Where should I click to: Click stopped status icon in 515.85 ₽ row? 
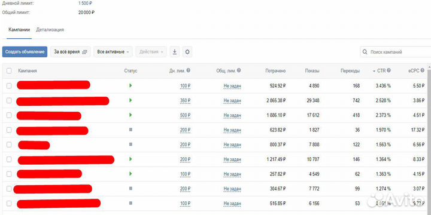[x=130, y=203]
